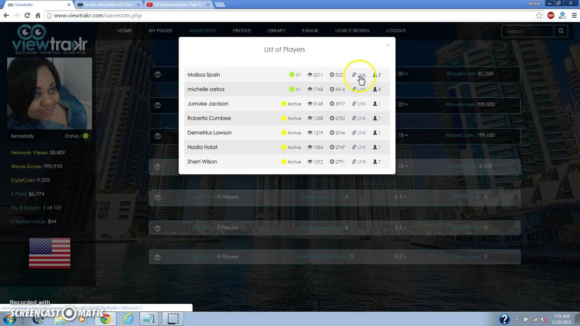The height and width of the screenshot is (326, 580).
Task: Click taskbar help question mark icon
Action: [504, 319]
